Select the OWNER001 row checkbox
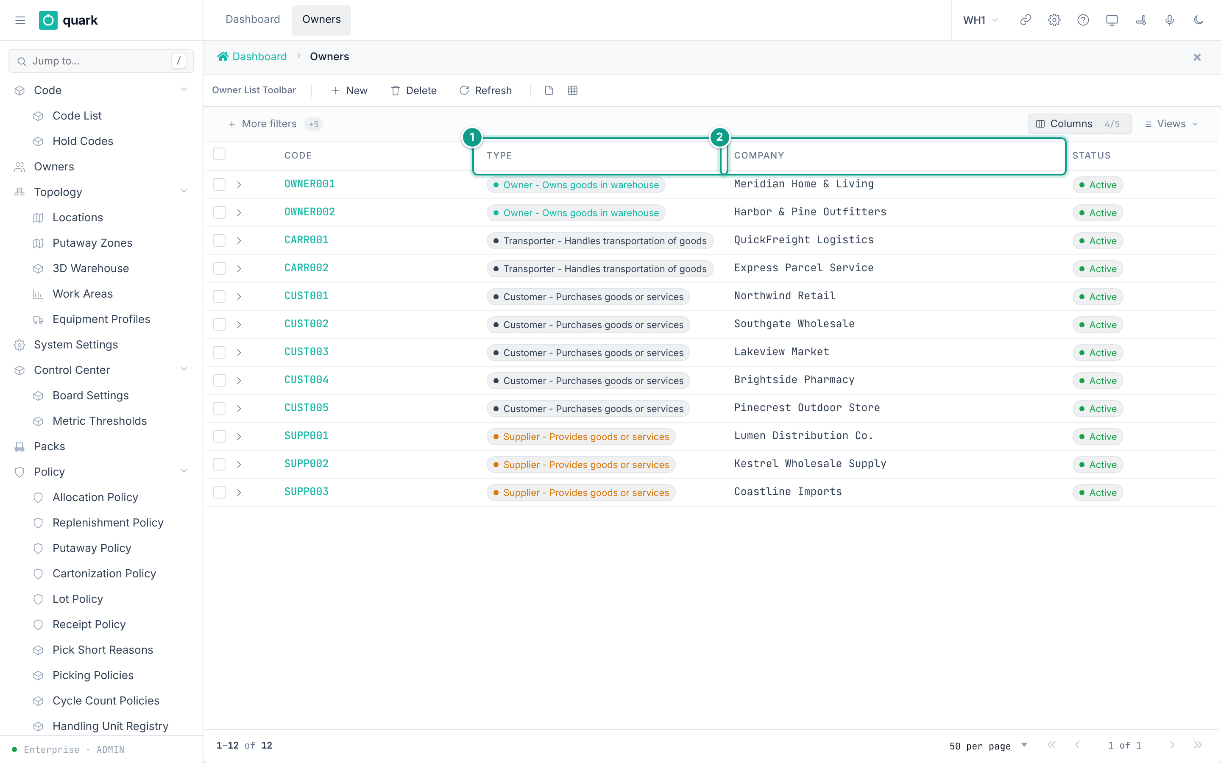 click(x=219, y=184)
